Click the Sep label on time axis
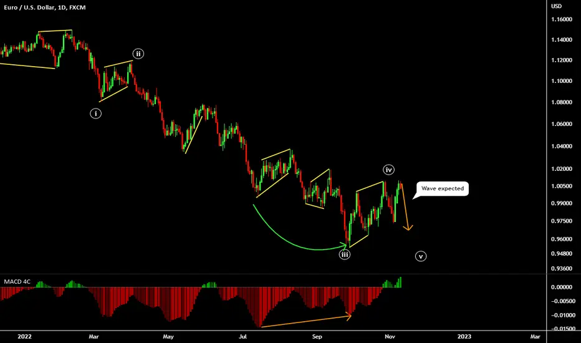 [317, 337]
